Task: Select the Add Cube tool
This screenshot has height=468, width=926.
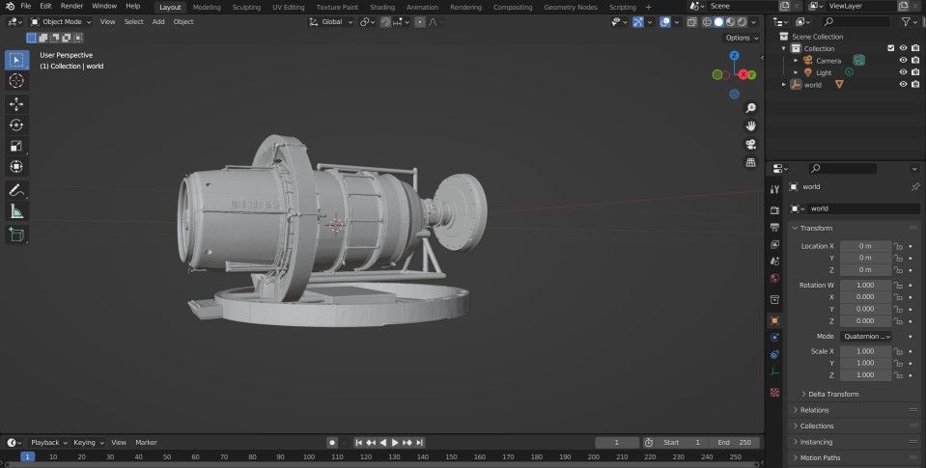Action: tap(16, 234)
